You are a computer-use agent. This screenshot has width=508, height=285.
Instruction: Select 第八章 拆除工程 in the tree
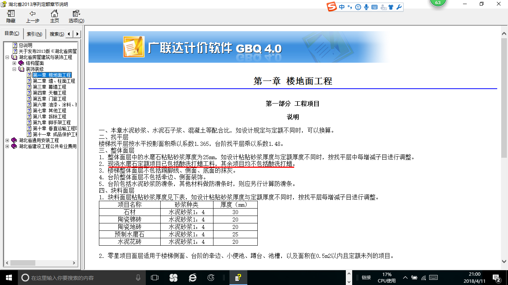[x=49, y=117]
